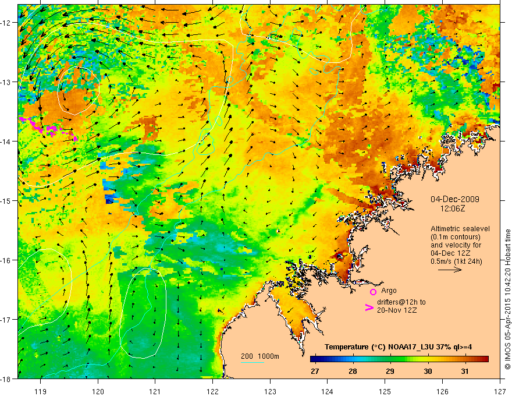This screenshot has height=396, width=512.
Task: Click the latitude '-12' axis label
Action: click(x=6, y=23)
